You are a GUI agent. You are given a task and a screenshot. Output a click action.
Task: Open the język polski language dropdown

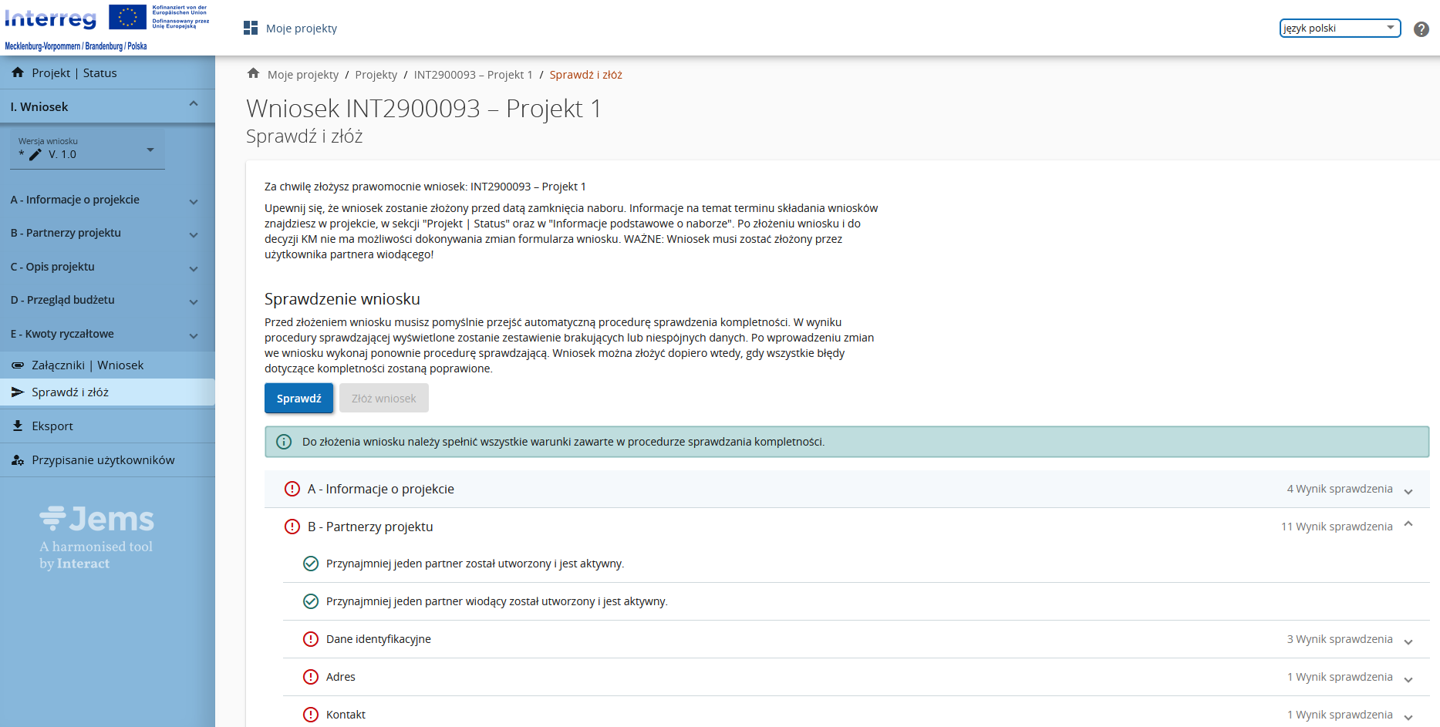click(1340, 29)
